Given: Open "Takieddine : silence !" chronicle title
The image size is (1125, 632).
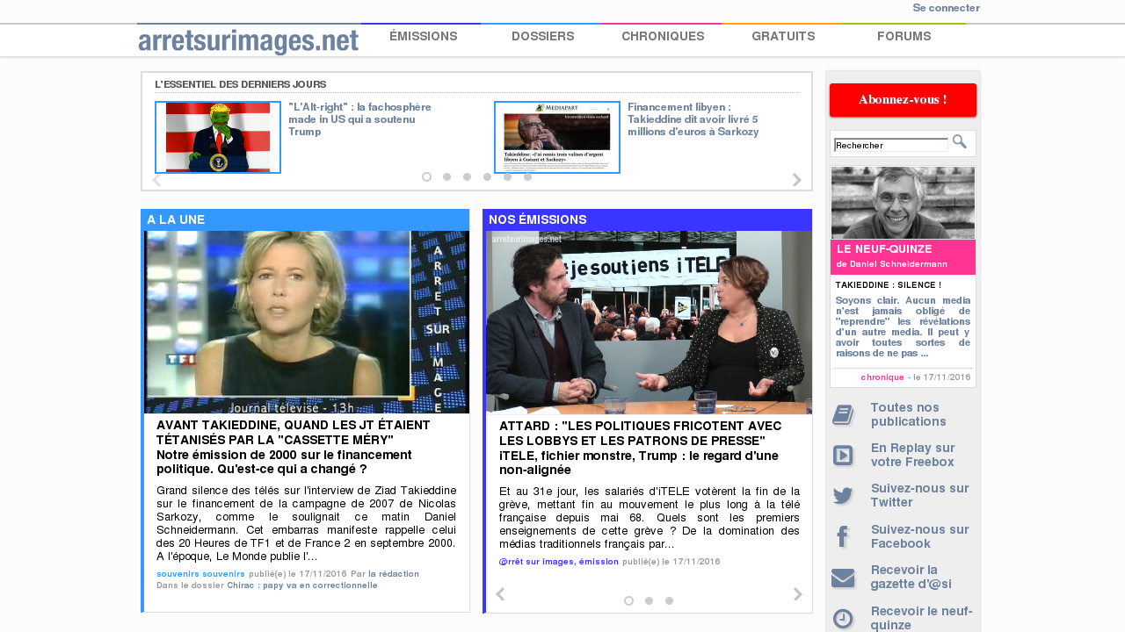Looking at the screenshot, I should click(x=888, y=285).
